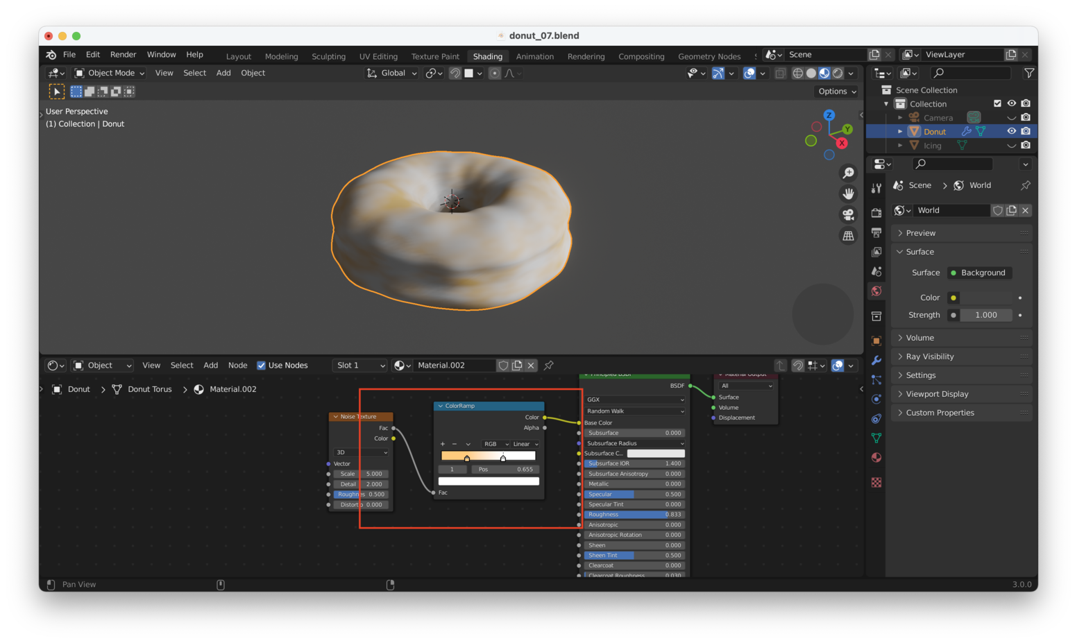Image resolution: width=1077 pixels, height=643 pixels.
Task: Select the pan hand icon in viewport
Action: tap(848, 194)
